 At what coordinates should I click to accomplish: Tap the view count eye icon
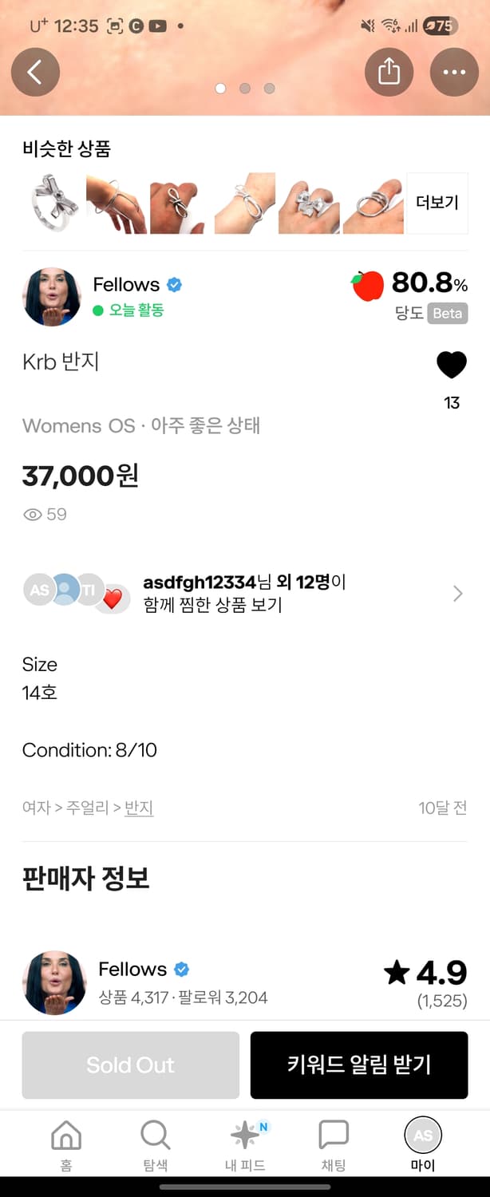(32, 515)
